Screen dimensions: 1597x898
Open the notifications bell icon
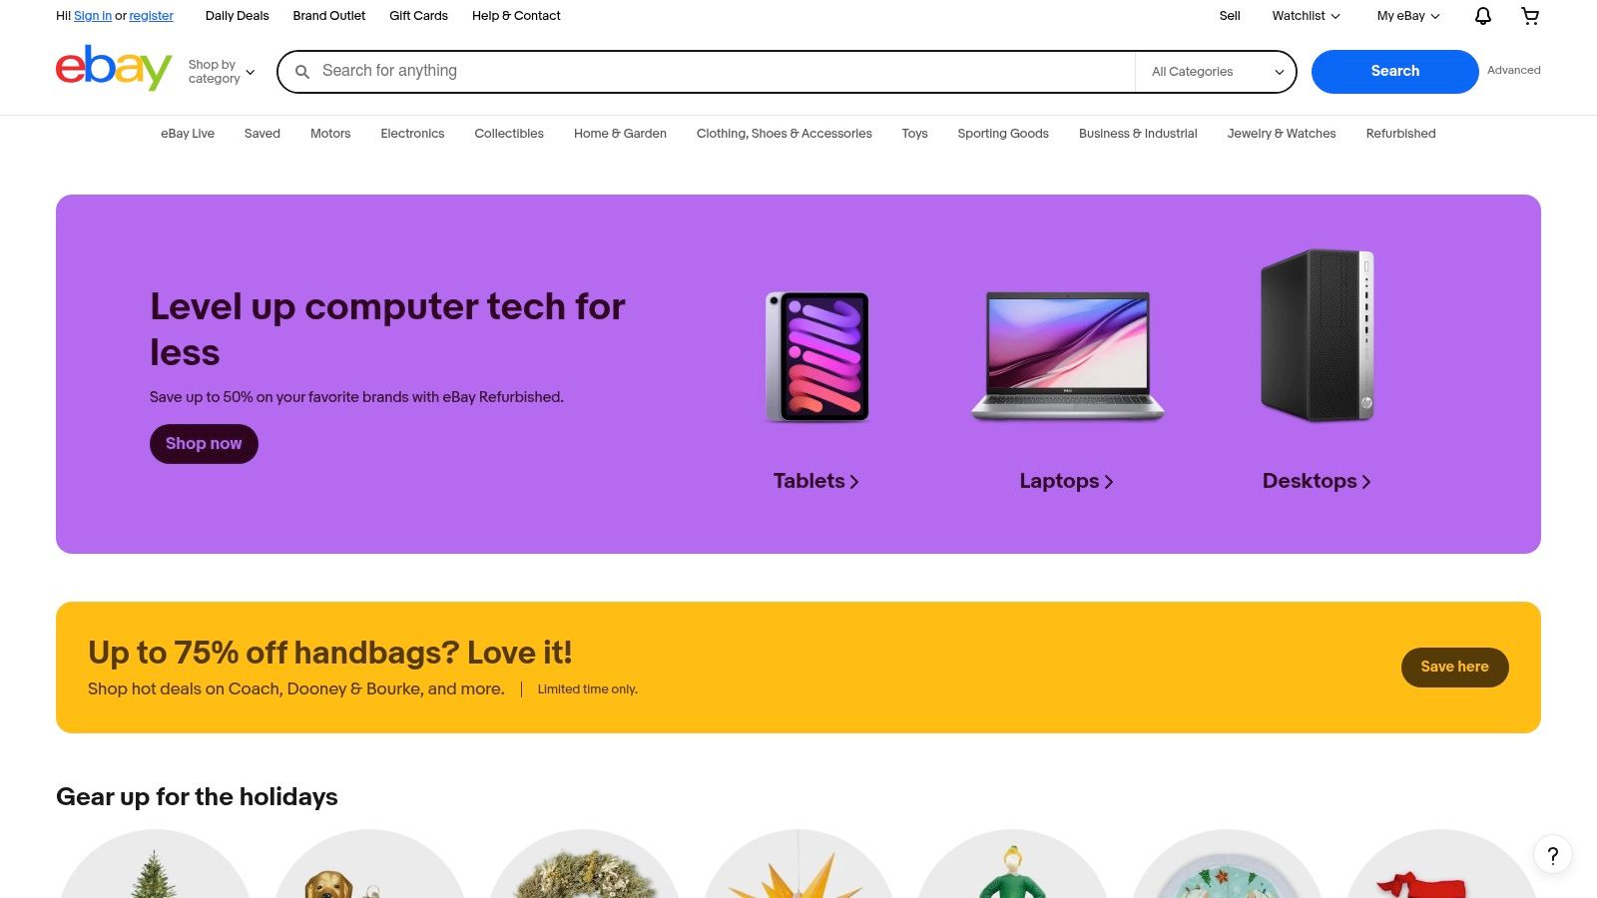point(1483,16)
